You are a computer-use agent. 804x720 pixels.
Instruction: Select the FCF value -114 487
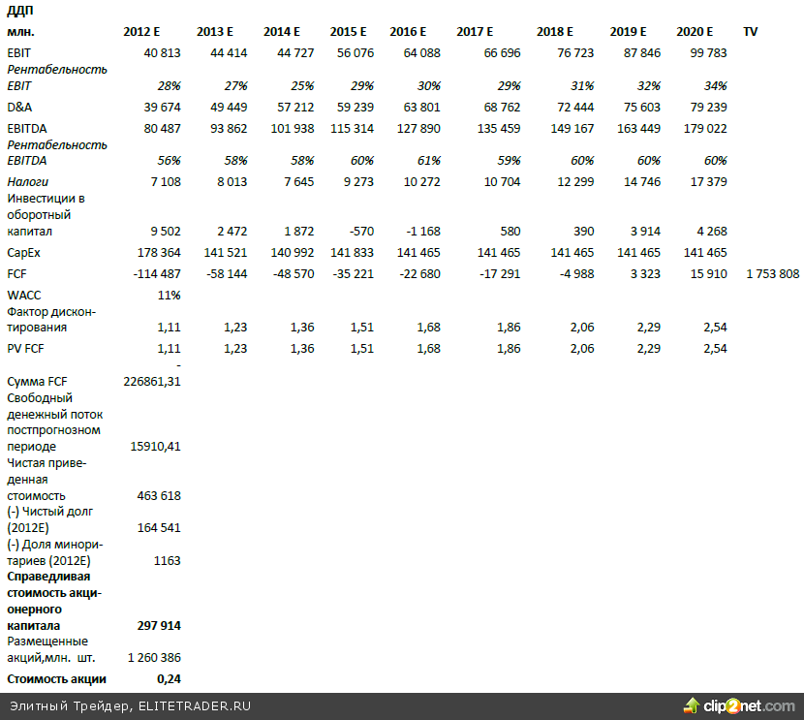pyautogui.click(x=154, y=274)
